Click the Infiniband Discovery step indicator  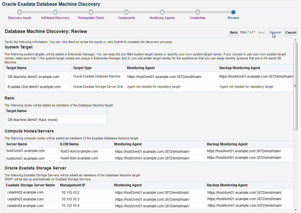coord(55,12)
